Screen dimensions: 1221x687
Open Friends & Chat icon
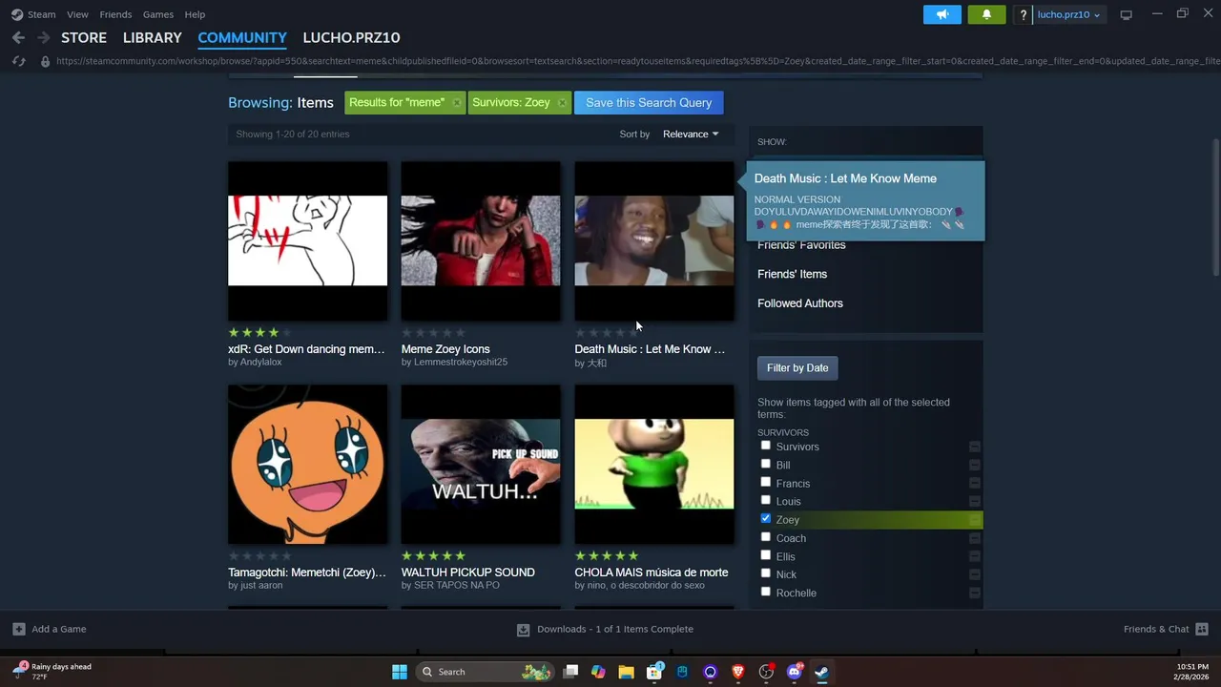point(1202,629)
